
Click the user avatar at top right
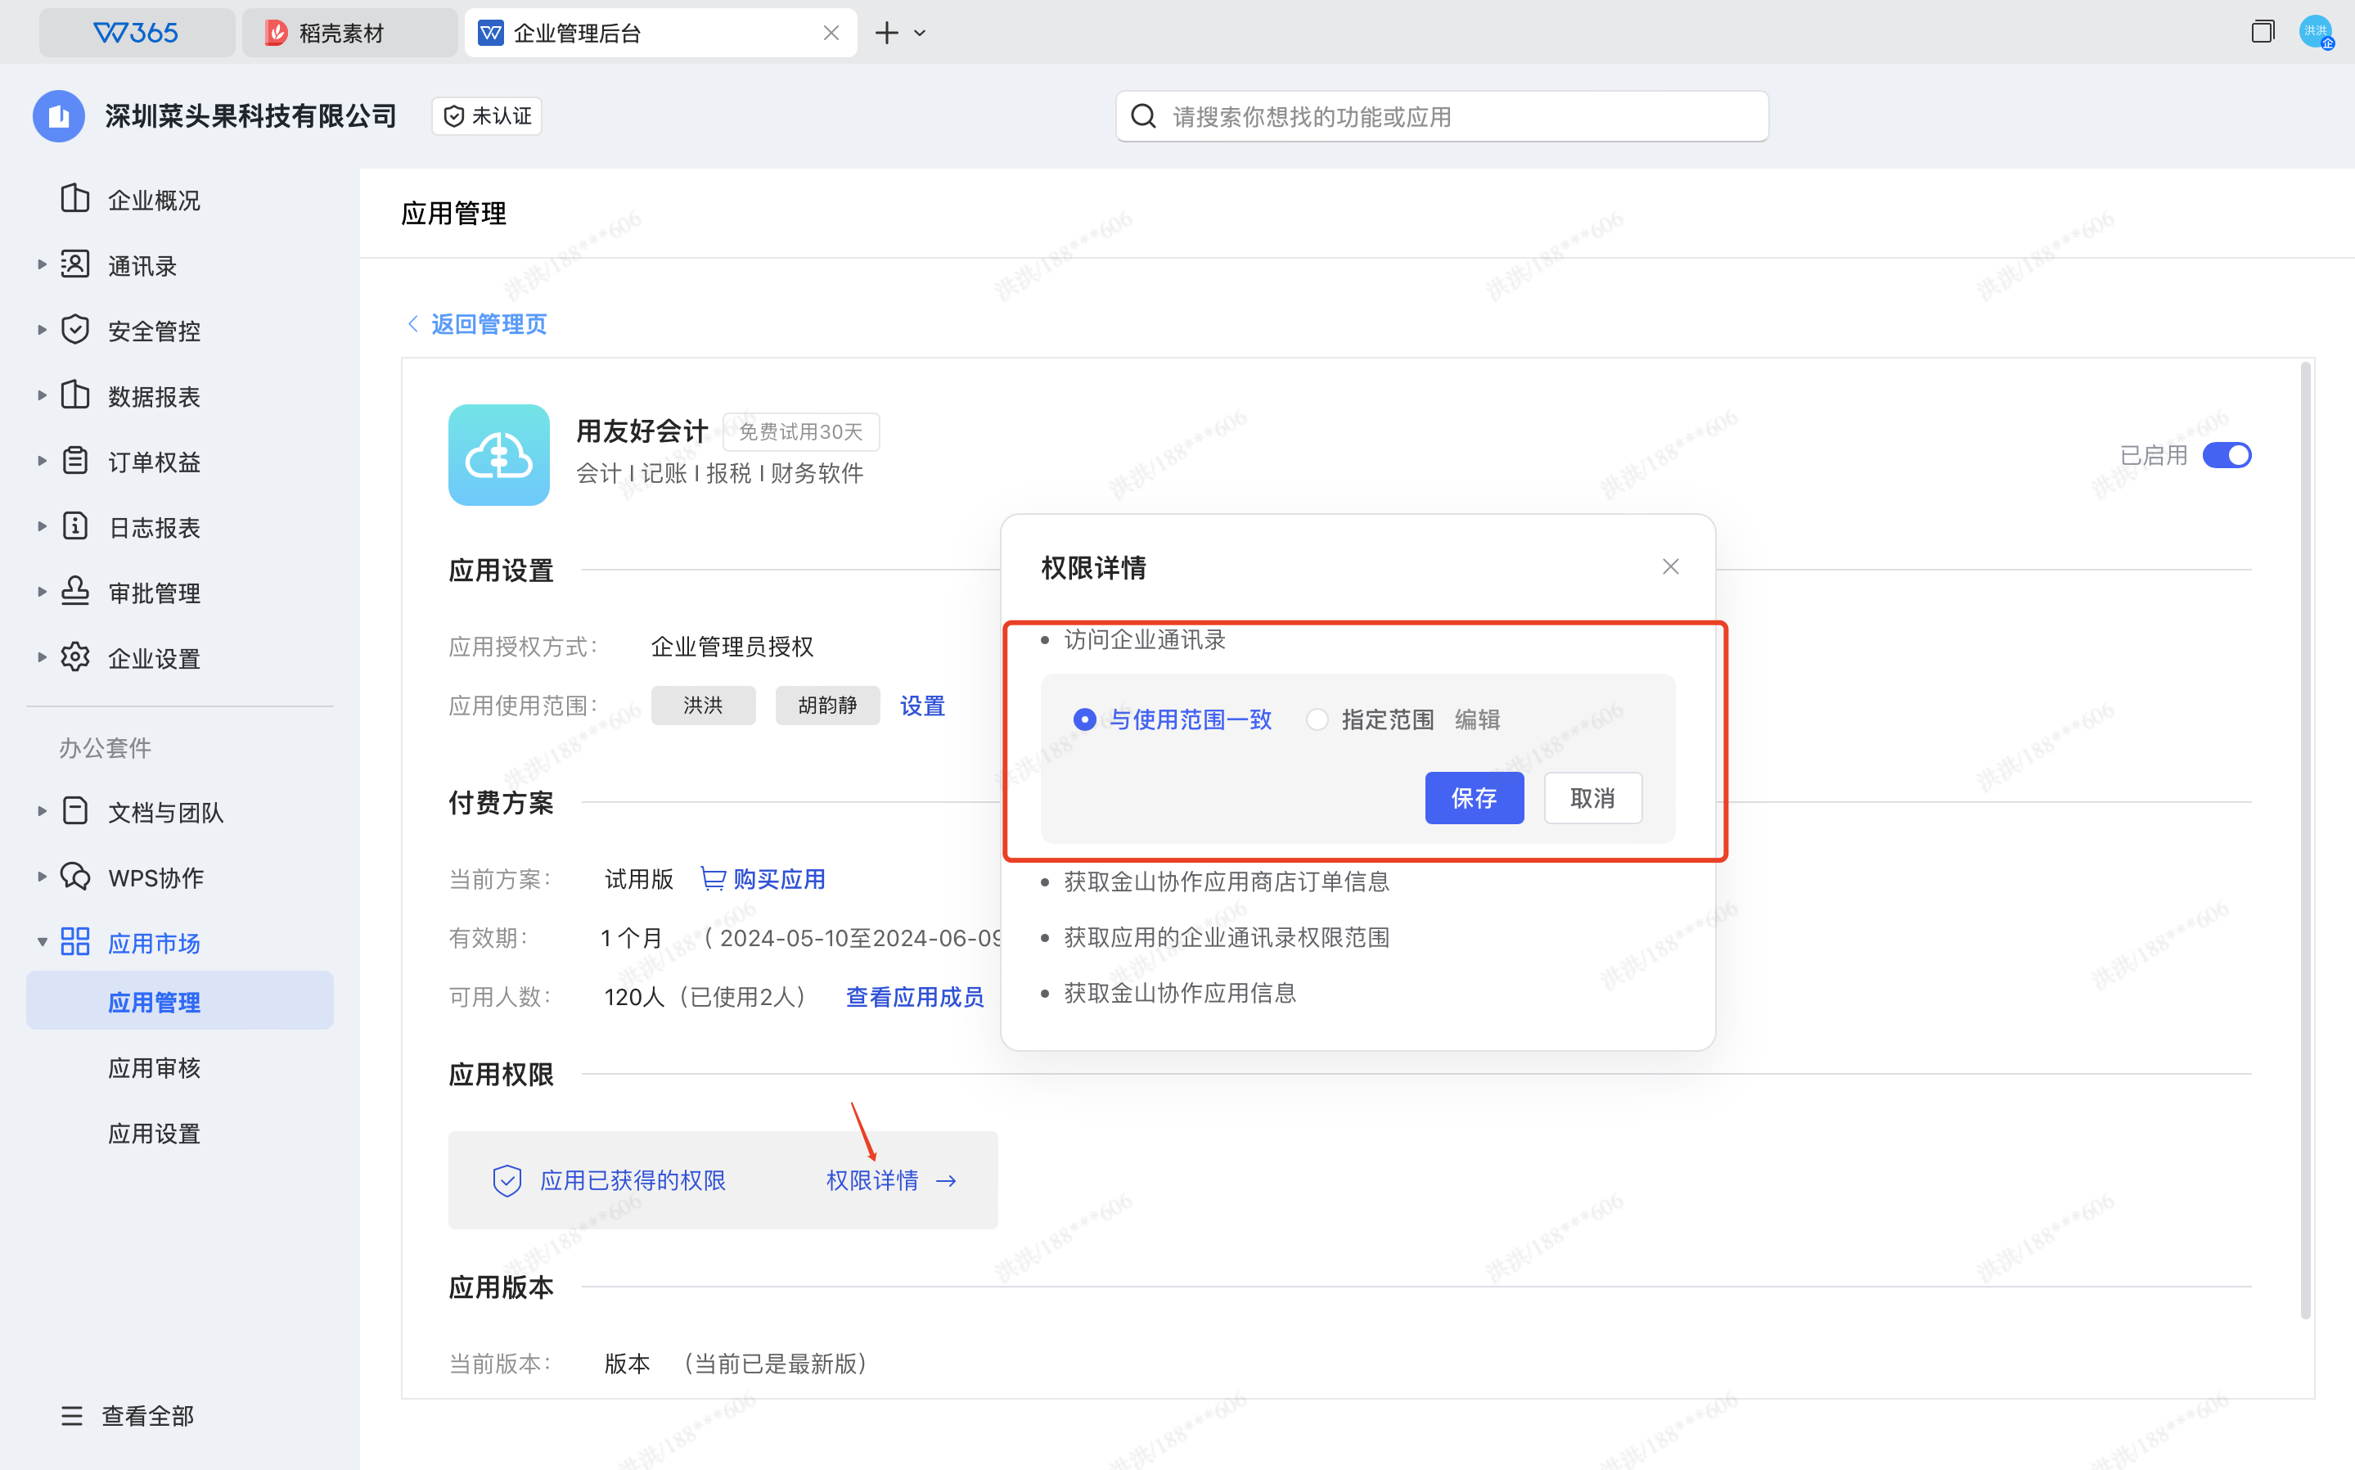click(x=2315, y=32)
